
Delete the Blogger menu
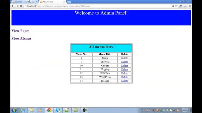tap(124, 81)
